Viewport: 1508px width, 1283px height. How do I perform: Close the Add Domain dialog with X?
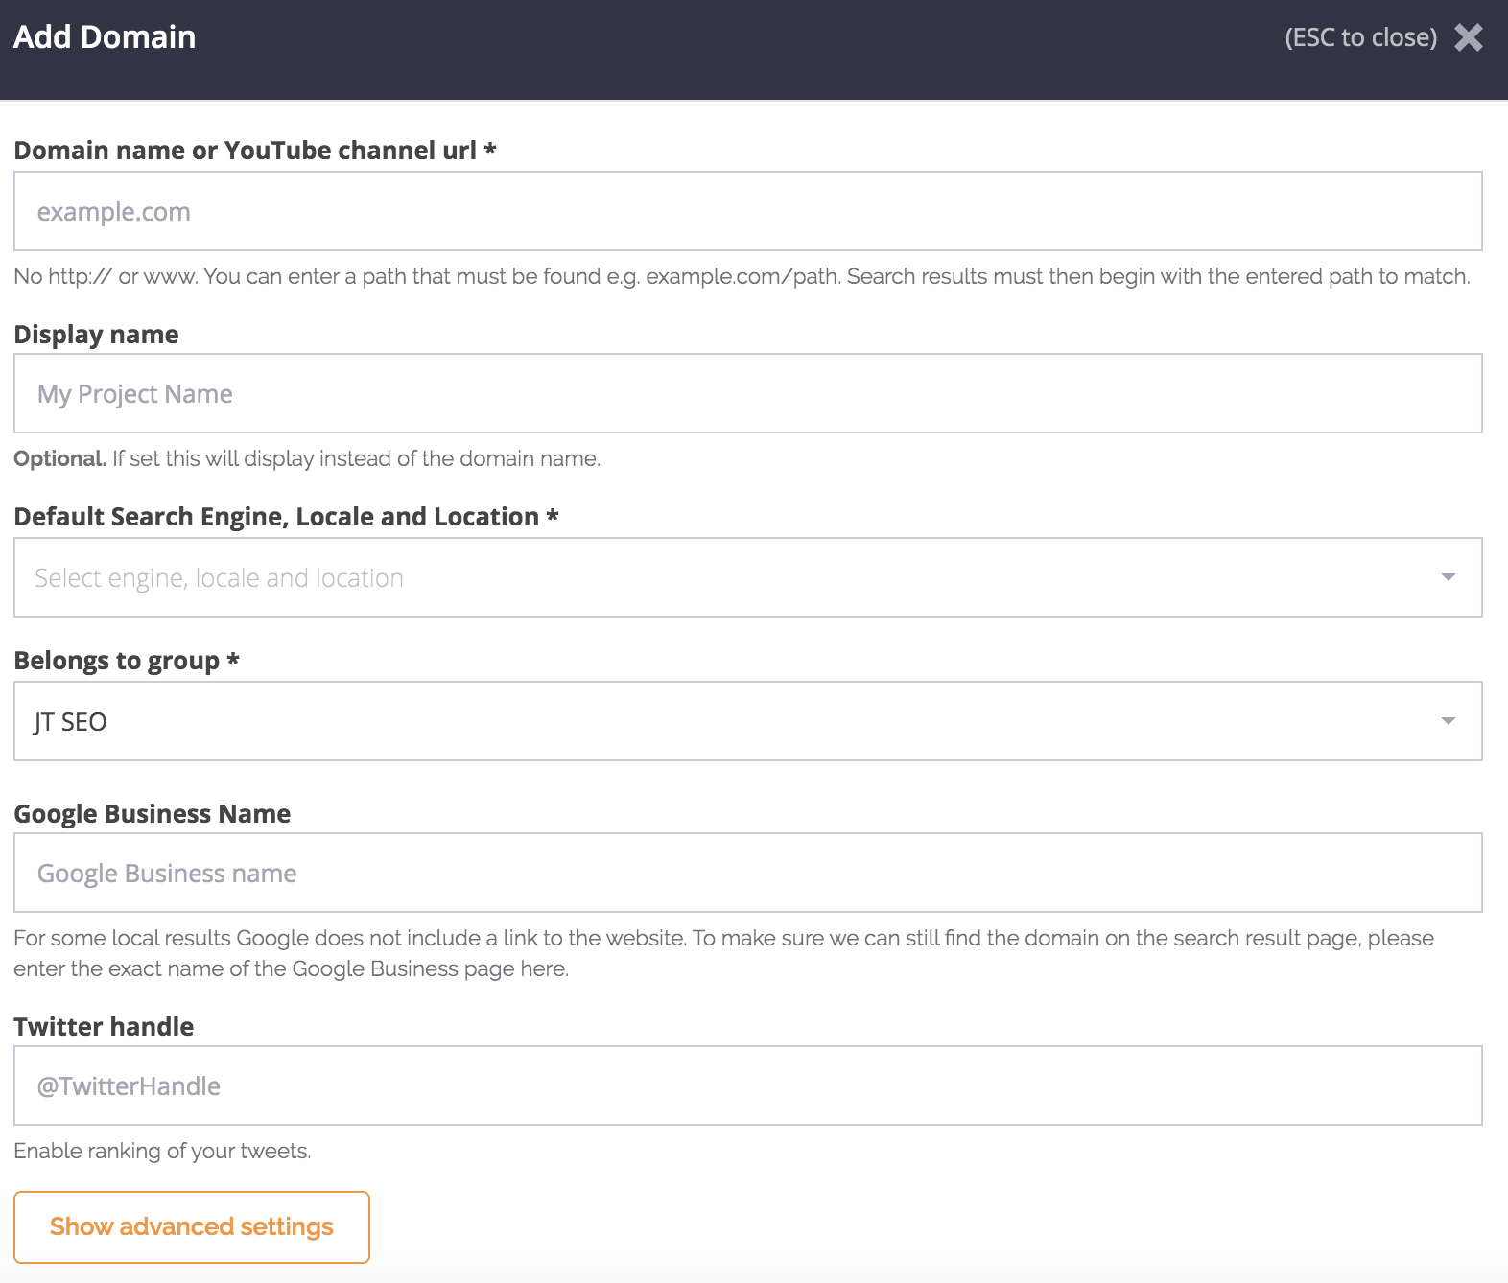(x=1468, y=37)
